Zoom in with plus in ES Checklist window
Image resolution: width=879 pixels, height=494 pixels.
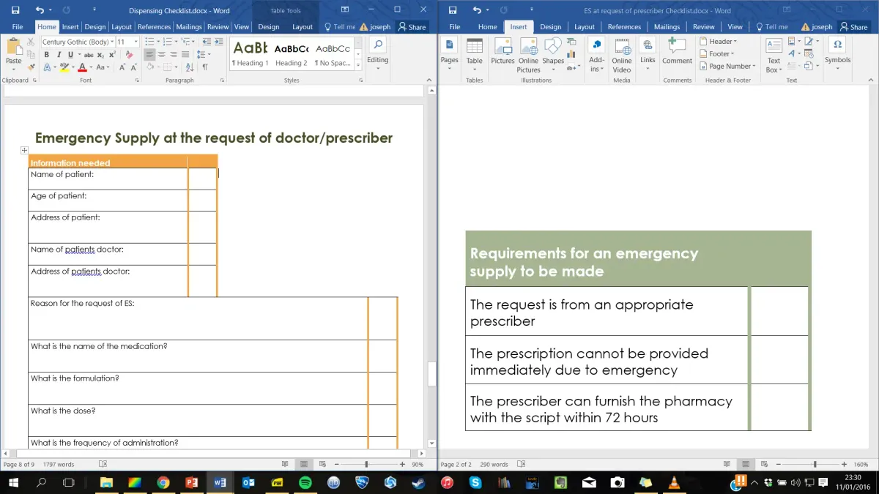[845, 464]
